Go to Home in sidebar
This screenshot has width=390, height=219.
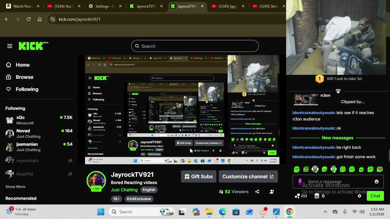(x=23, y=65)
